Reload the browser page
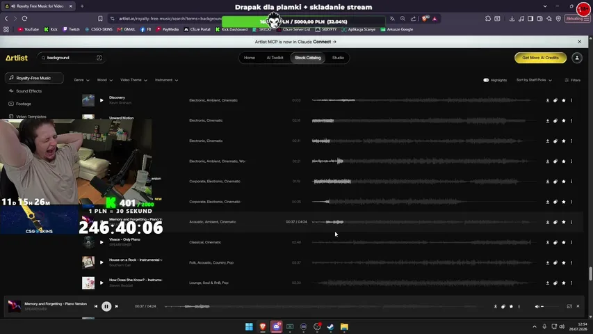This screenshot has height=334, width=593. click(x=24, y=19)
